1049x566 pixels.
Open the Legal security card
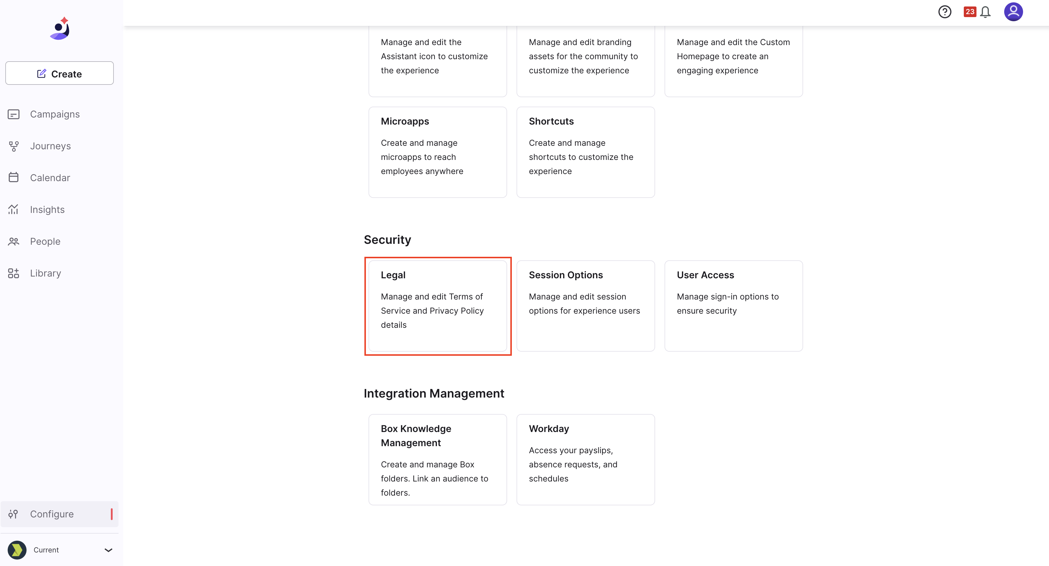pyautogui.click(x=438, y=306)
